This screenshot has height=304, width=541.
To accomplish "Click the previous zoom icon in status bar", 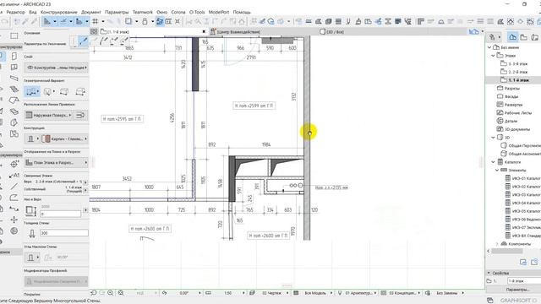I will (94, 293).
